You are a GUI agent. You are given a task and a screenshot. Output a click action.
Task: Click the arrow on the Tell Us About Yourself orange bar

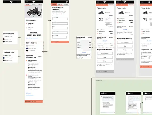(68, 42)
